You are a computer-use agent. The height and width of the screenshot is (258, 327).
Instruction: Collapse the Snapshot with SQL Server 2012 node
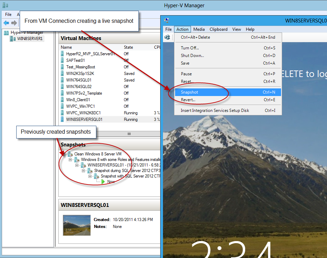(x=90, y=176)
